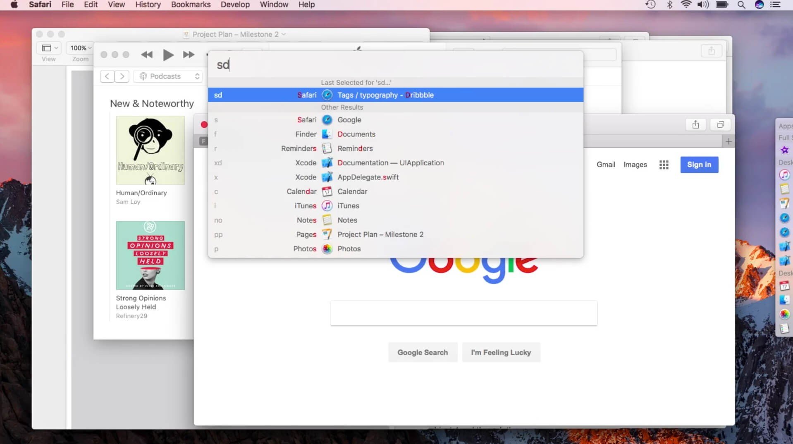Image resolution: width=793 pixels, height=444 pixels.
Task: Open Notification Center icon in menu bar
Action: [x=775, y=5]
